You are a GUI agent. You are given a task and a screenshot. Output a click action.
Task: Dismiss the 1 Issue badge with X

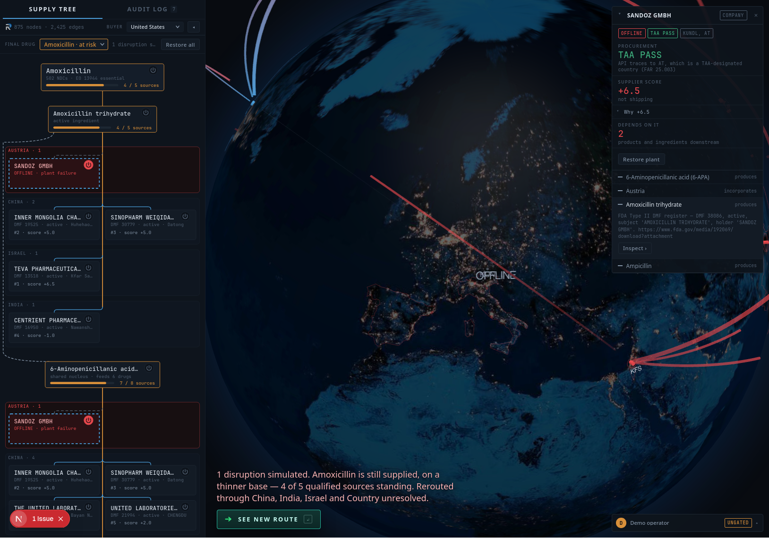[x=60, y=519]
